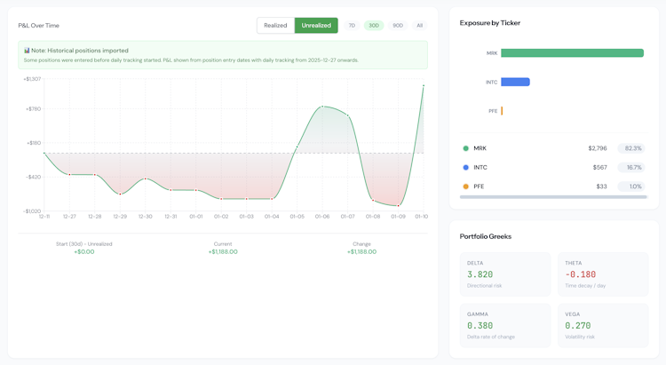Click the Gamma card value 0.380
The image size is (666, 365).
click(480, 326)
